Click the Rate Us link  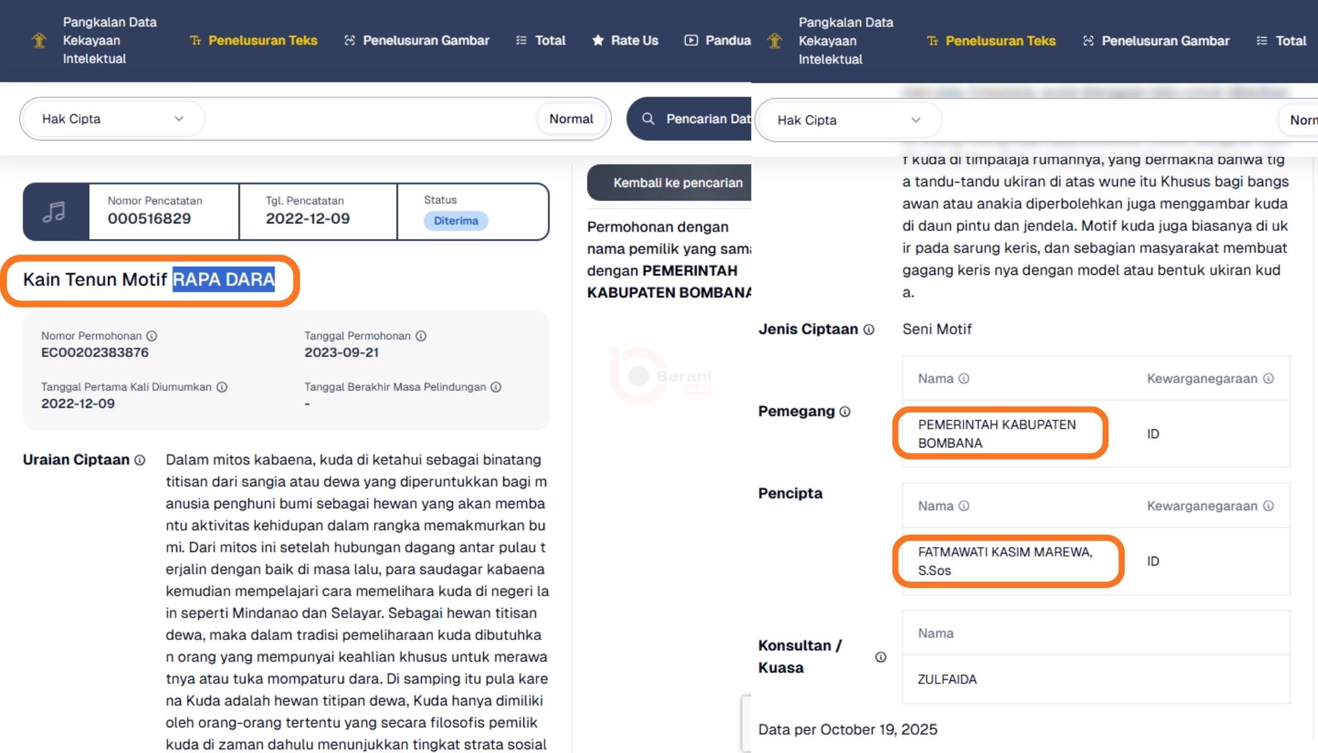point(634,40)
